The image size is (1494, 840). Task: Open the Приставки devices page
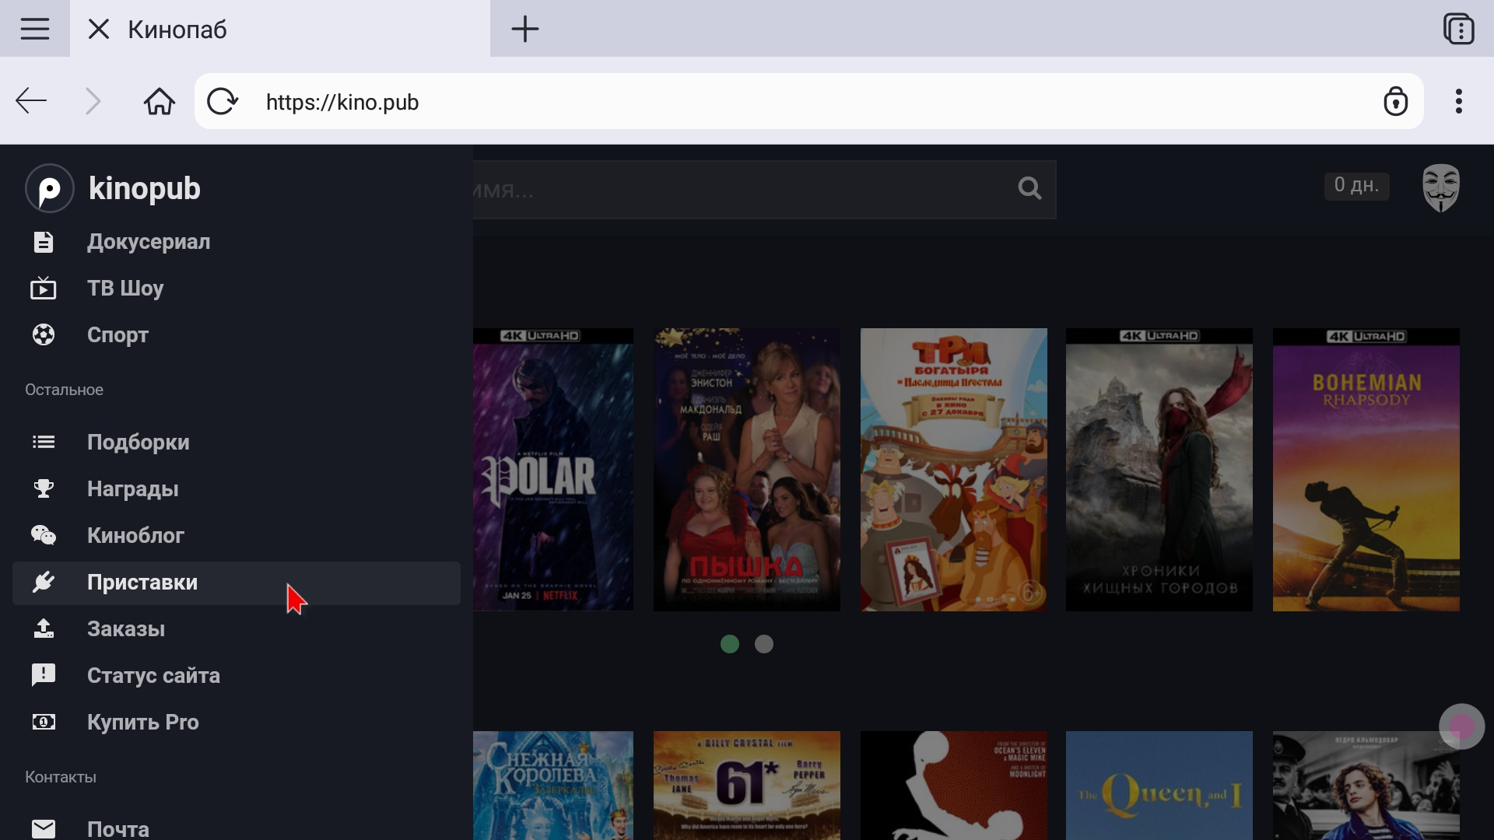tap(237, 583)
